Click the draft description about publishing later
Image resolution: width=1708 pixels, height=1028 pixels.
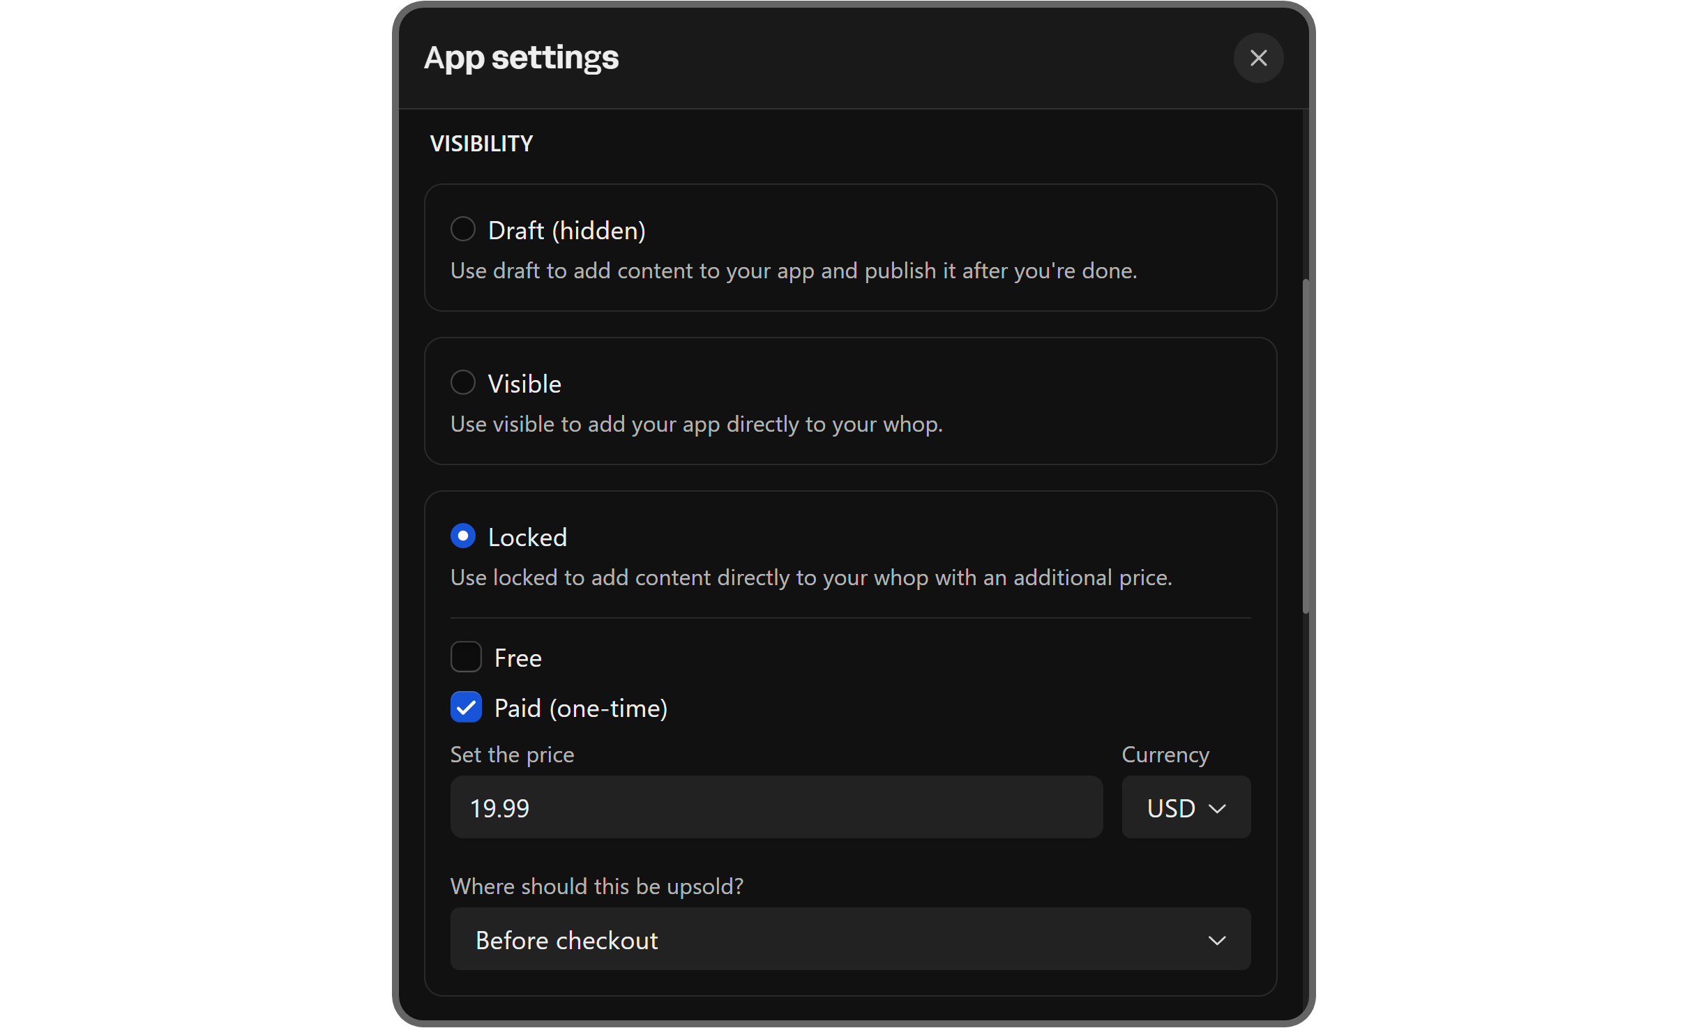(794, 271)
